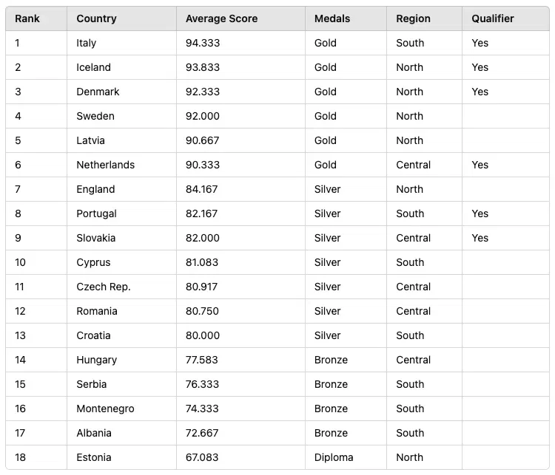Click the Qualifier column header
The width and height of the screenshot is (555, 475).
click(493, 18)
